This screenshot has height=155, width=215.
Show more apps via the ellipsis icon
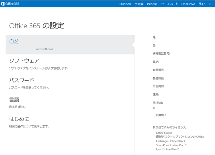pyautogui.click(x=211, y=4)
